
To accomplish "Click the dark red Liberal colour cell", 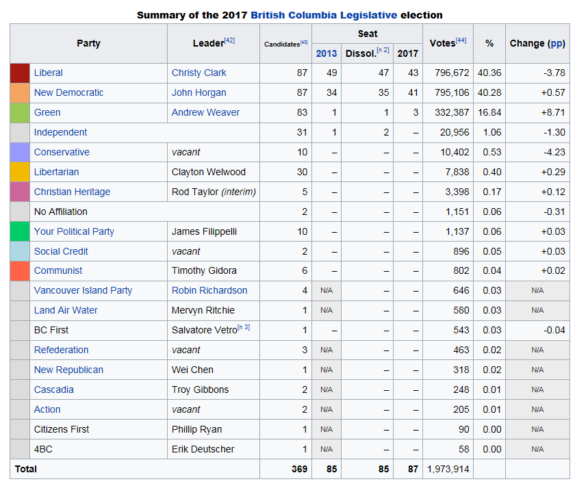I will 20,73.
